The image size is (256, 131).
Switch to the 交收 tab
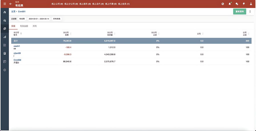point(13,26)
